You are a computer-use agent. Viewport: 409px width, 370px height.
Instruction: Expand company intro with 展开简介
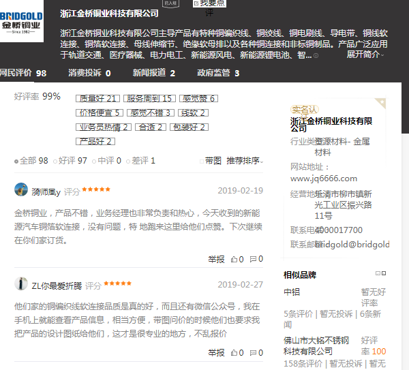point(365,55)
